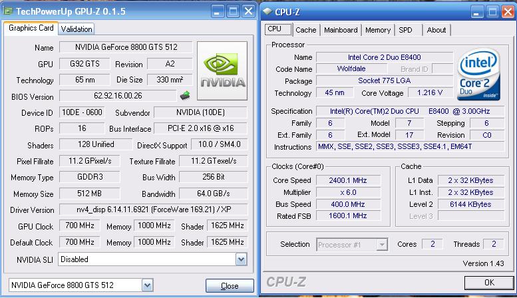Click the Shaders value 128 Unified
The height and width of the screenshot is (298, 517).
[x=96, y=144]
